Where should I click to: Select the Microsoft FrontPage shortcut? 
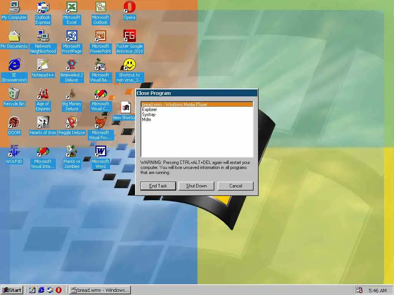pos(72,42)
